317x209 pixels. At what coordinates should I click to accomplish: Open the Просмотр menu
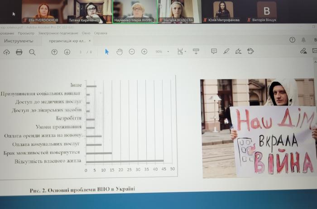(26, 33)
